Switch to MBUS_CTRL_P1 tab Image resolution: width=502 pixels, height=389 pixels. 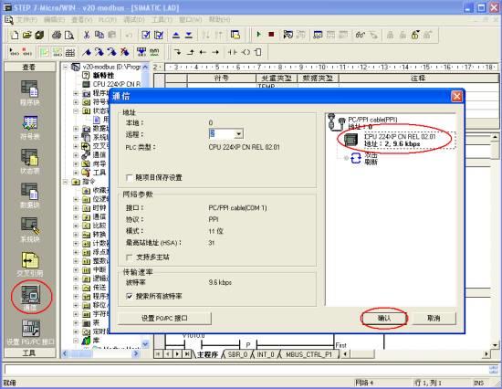tap(309, 354)
